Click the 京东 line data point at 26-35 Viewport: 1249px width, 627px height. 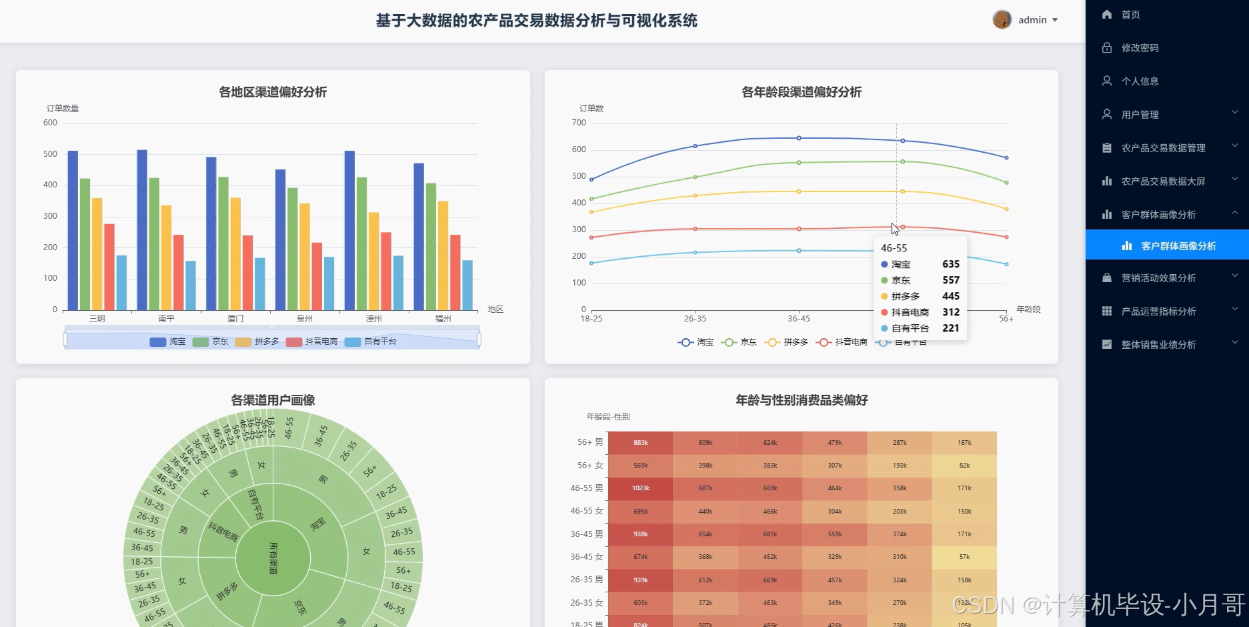696,177
